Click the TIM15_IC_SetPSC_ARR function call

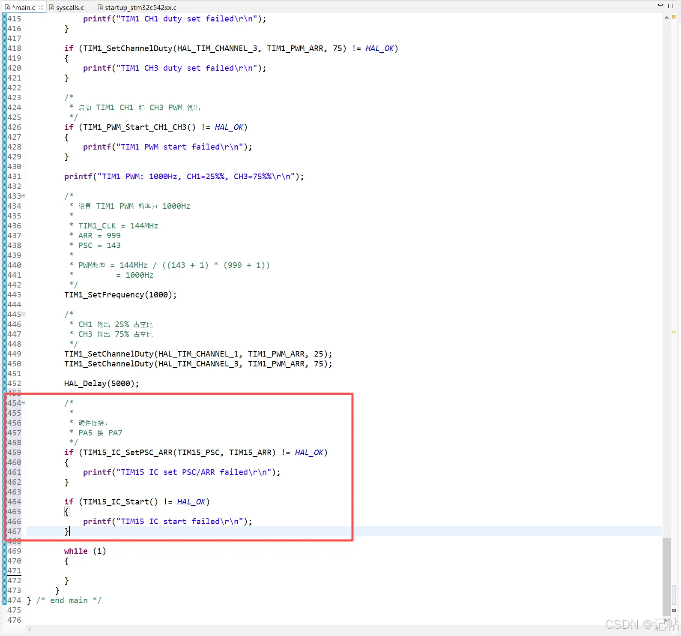(x=179, y=453)
